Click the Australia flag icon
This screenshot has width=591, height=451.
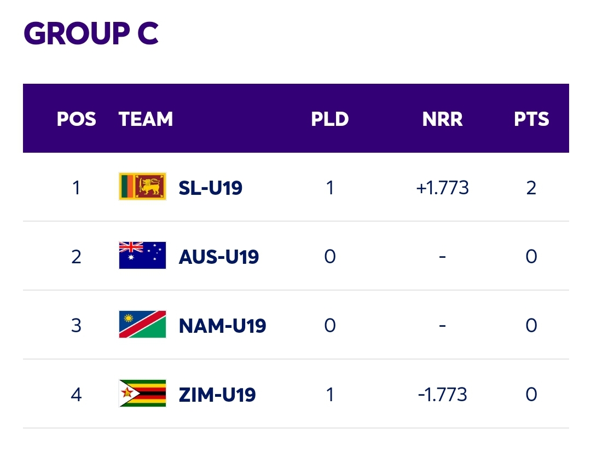[x=142, y=255]
